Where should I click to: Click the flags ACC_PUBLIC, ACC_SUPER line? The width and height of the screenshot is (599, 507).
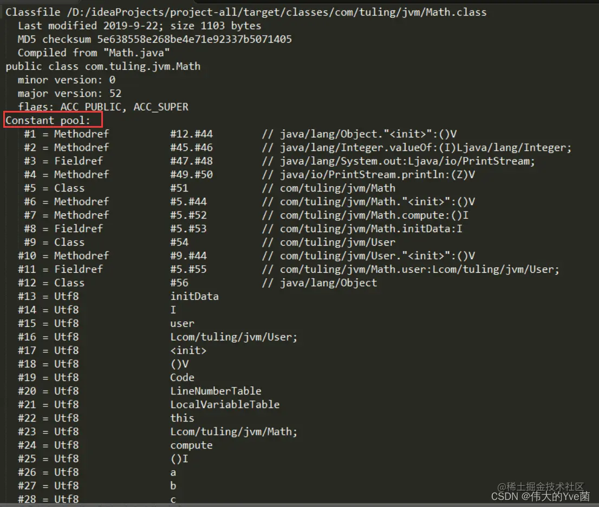click(x=103, y=107)
